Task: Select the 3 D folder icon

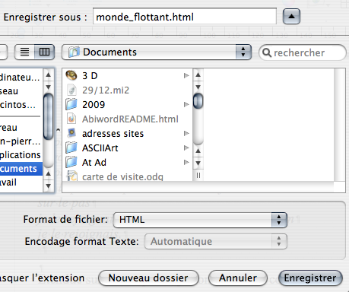Action: pyautogui.click(x=71, y=75)
